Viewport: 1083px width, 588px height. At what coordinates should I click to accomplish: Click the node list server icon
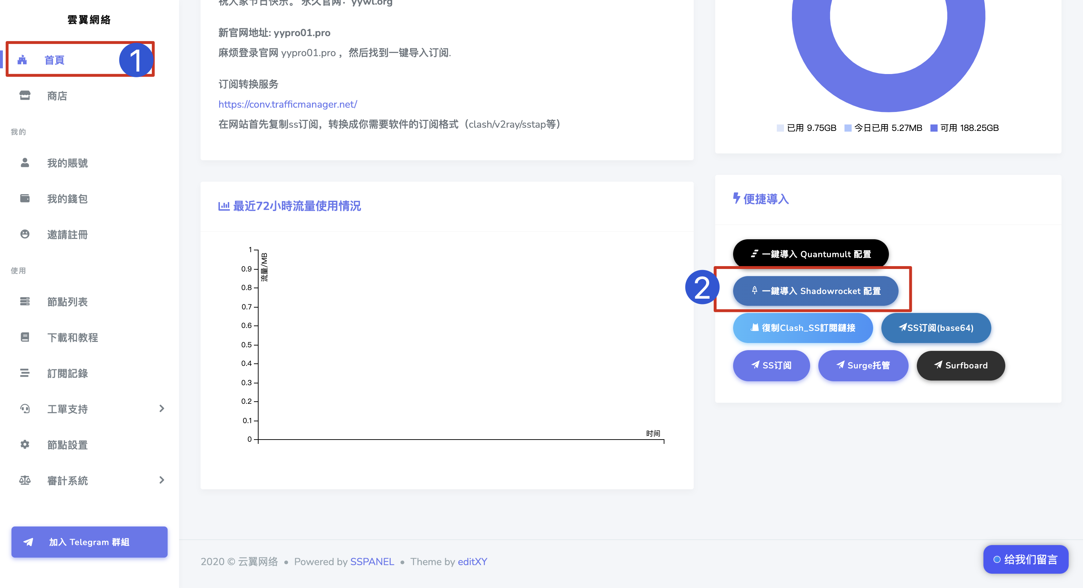click(x=25, y=301)
